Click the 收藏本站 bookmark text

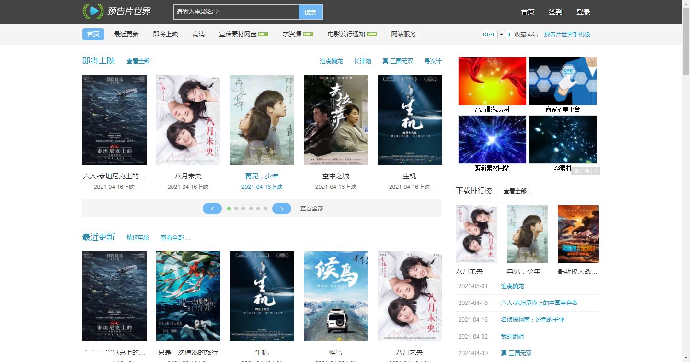[x=526, y=35]
